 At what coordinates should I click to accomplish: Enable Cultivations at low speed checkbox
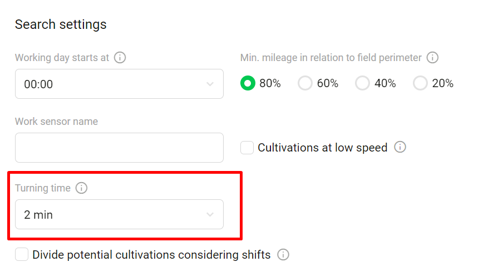(x=247, y=148)
